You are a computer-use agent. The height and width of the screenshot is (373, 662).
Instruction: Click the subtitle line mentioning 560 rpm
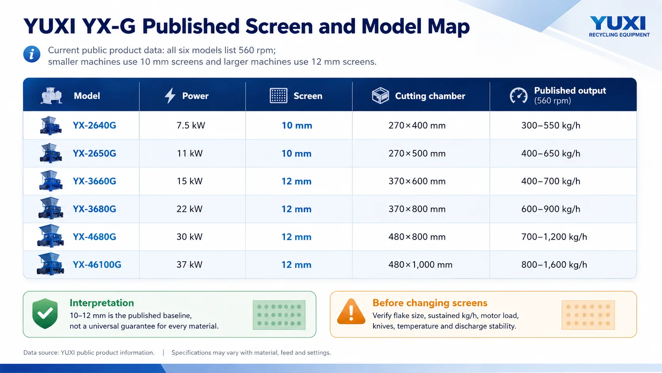[x=162, y=50]
